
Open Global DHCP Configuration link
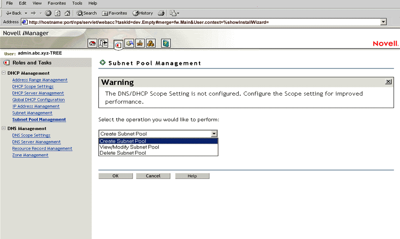[39, 100]
